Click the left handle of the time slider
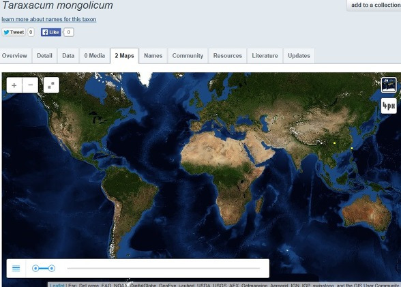Viewport: 401px width, 287px height. click(x=35, y=269)
